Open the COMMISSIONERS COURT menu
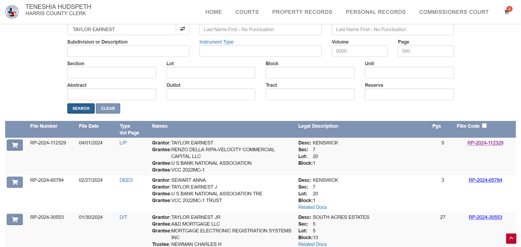The height and width of the screenshot is (247, 521). tap(454, 12)
